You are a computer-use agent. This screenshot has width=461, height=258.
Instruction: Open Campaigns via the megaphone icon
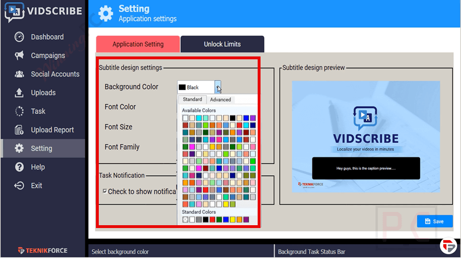coord(19,55)
